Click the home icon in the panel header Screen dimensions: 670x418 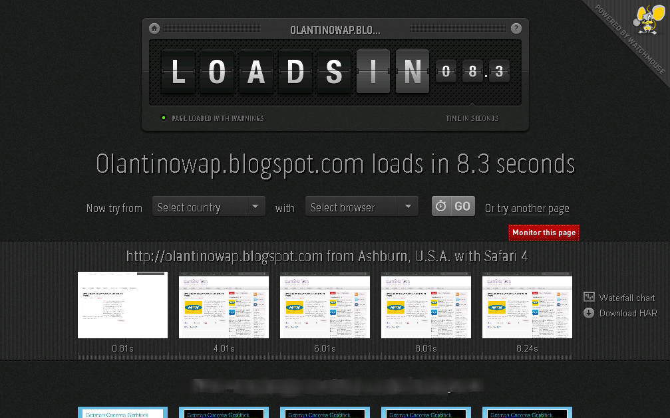click(154, 29)
